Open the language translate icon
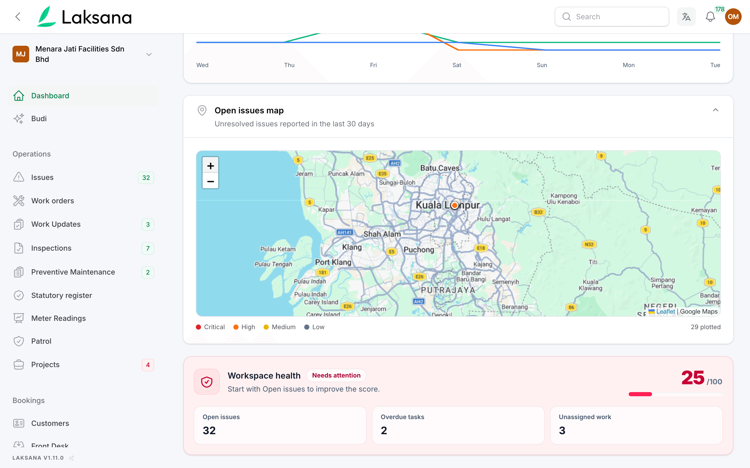The width and height of the screenshot is (750, 468). pyautogui.click(x=686, y=17)
